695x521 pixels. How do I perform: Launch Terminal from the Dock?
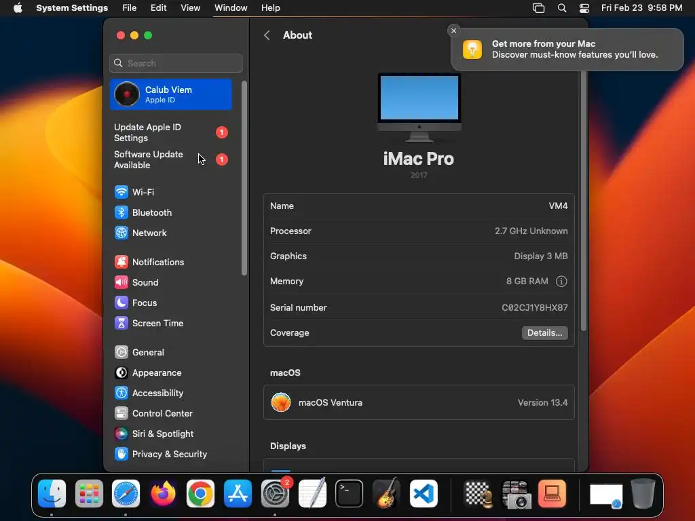pyautogui.click(x=350, y=493)
